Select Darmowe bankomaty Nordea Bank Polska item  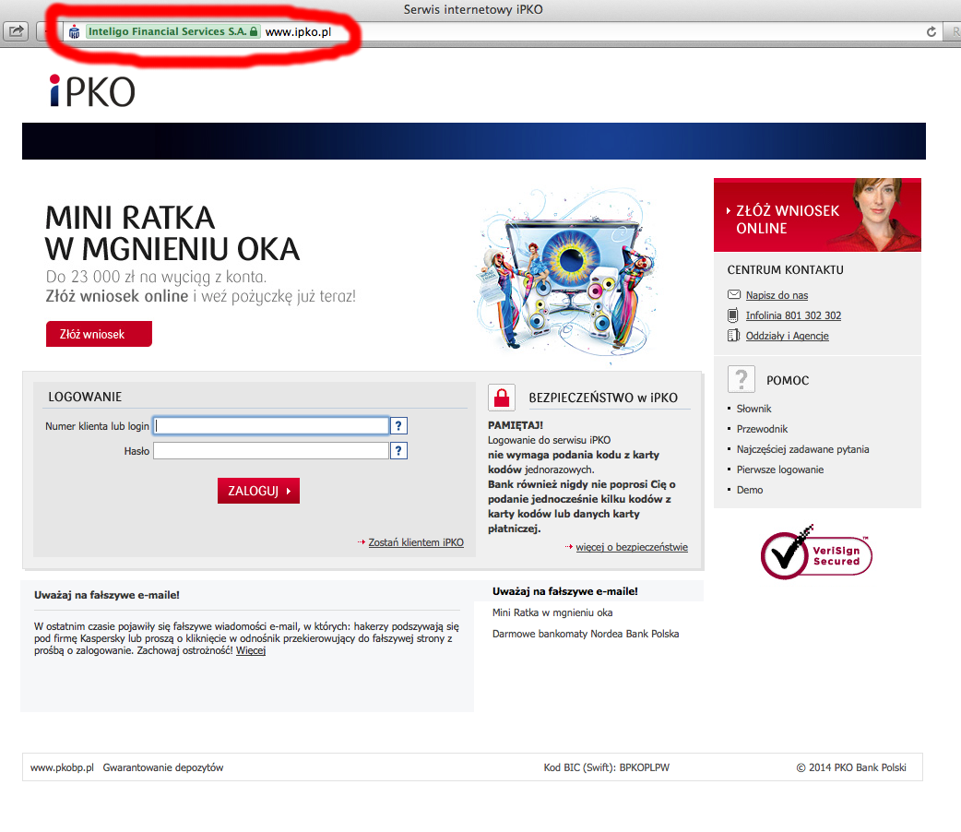586,634
